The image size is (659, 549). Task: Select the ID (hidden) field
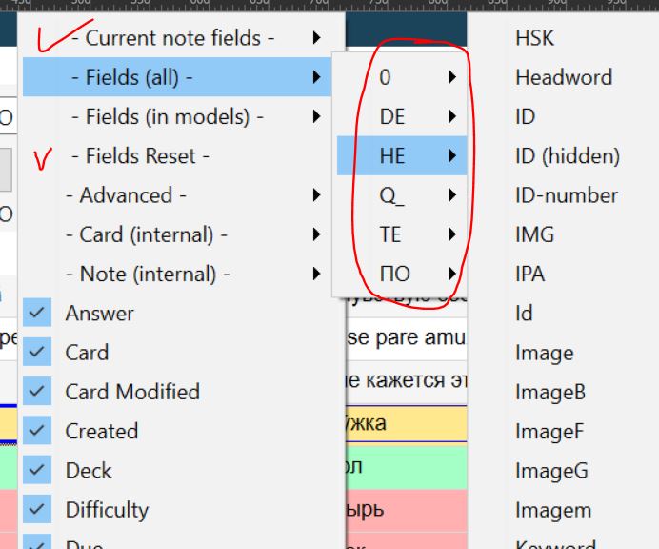567,156
